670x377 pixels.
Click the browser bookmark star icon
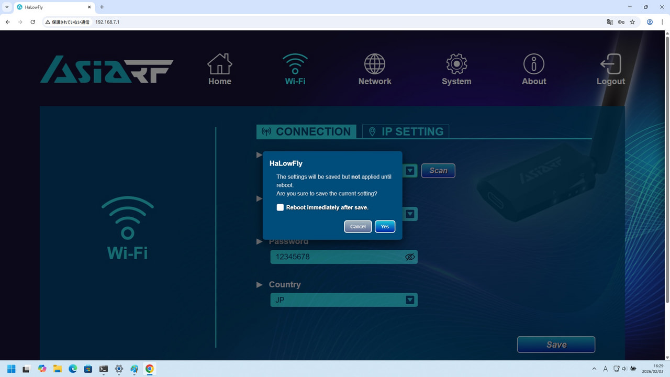[632, 22]
